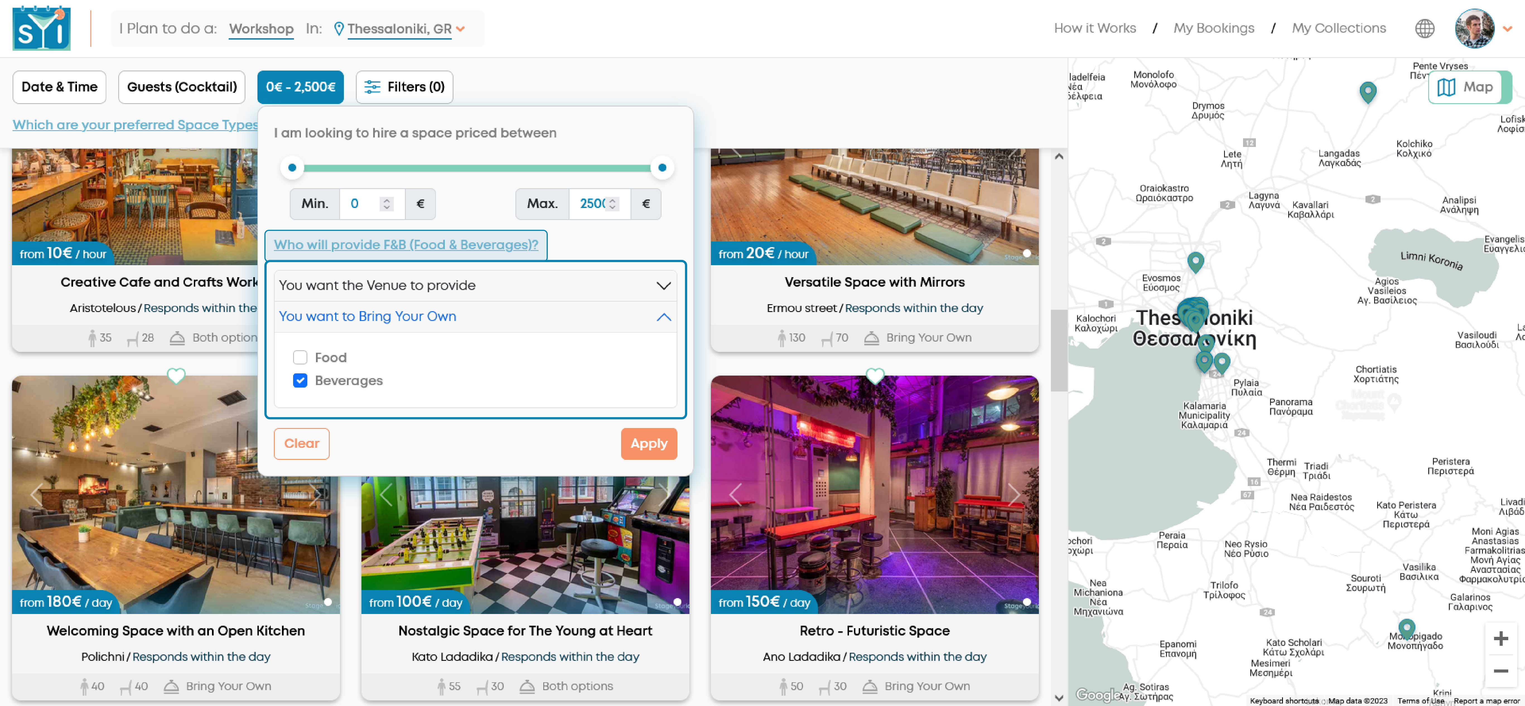Open My Bookings menu item
This screenshot has width=1525, height=706.
1213,28
